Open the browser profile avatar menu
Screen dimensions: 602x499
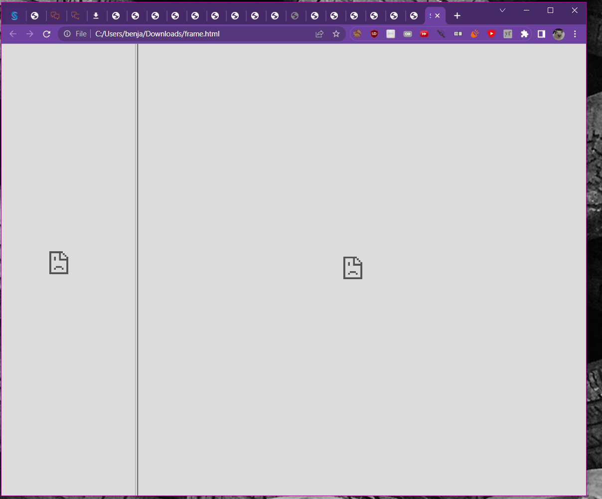pyautogui.click(x=558, y=34)
